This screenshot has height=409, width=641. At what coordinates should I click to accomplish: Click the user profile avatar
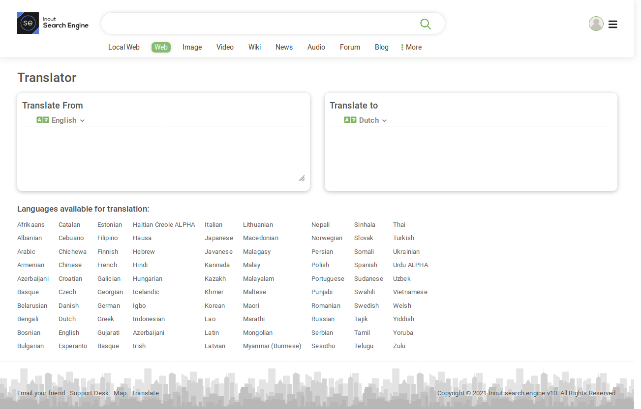coord(596,23)
